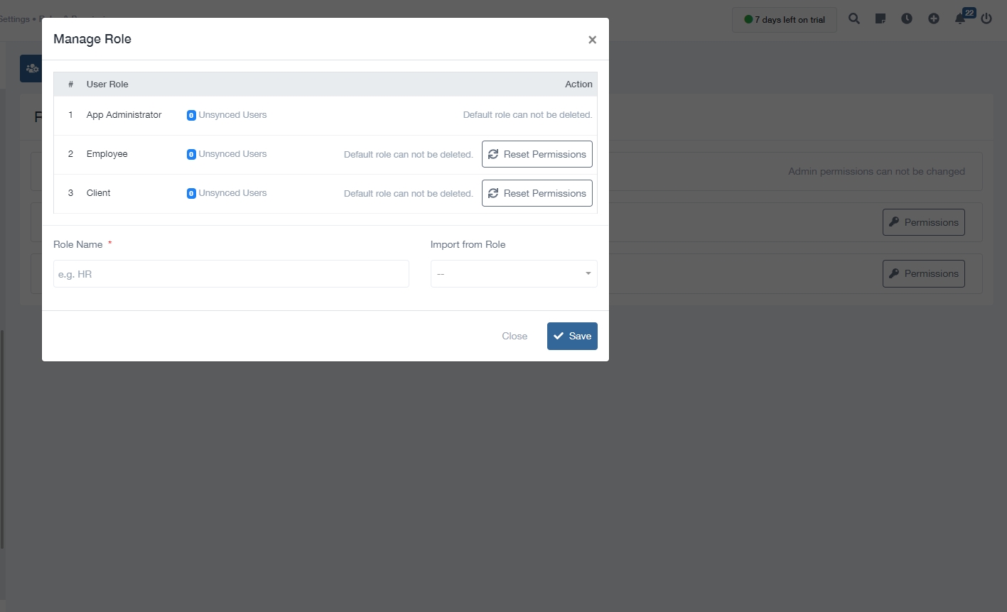Viewport: 1007px width, 612px height.
Task: Open the search magnifier icon
Action: (854, 19)
